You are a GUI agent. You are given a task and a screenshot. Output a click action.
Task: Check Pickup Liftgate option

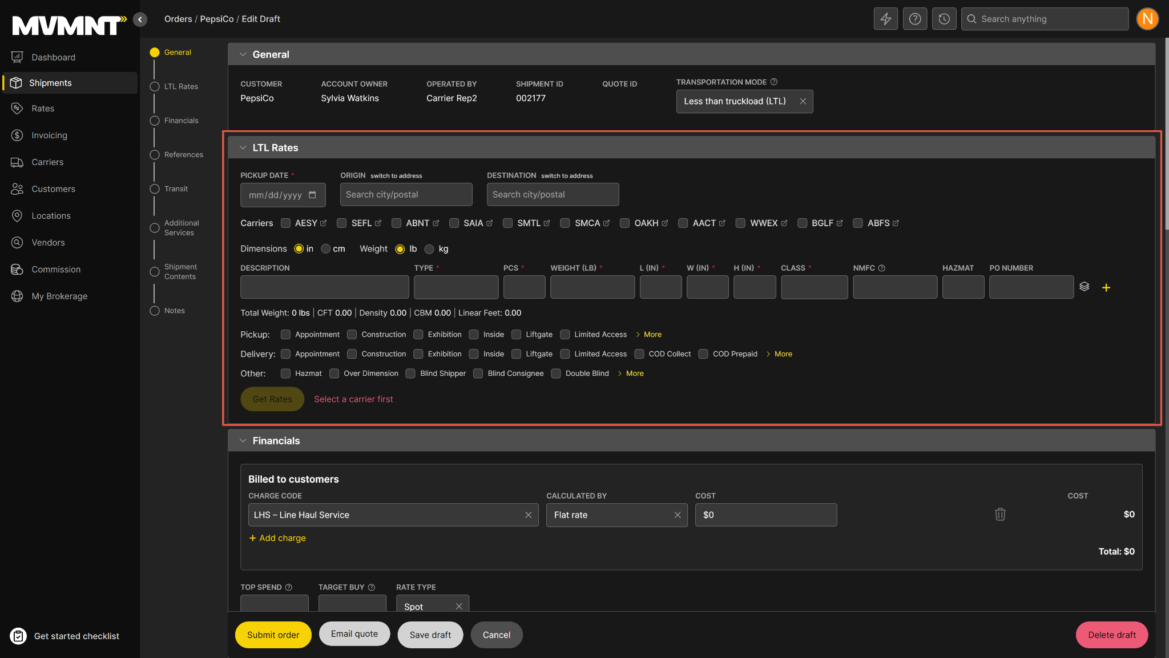[516, 334]
